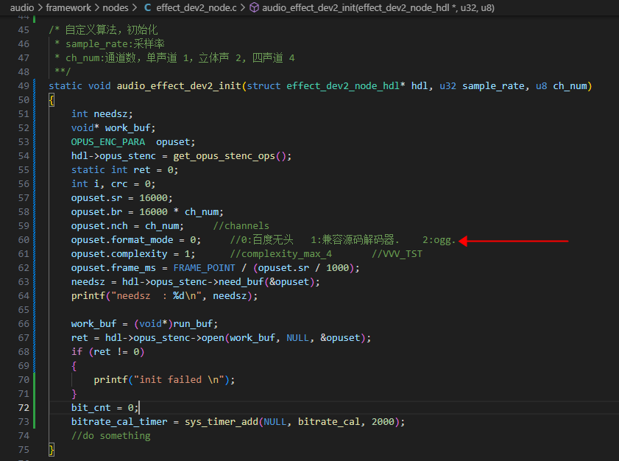
Task: Click the C file icon in breadcrumb
Action: 148,7
